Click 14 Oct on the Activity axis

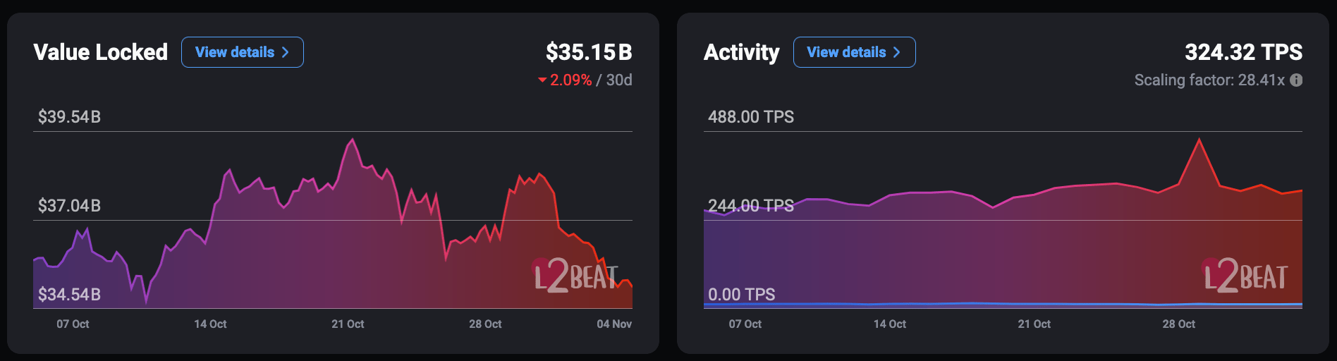(890, 324)
